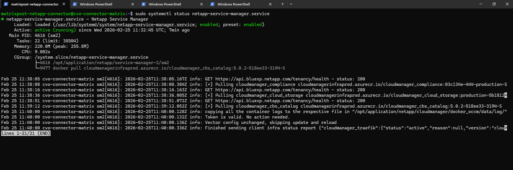
Task: Click the PowerShell icon on the second tab
Action: pos(75,4)
